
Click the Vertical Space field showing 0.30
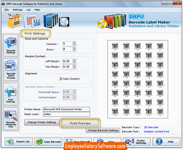(68, 97)
